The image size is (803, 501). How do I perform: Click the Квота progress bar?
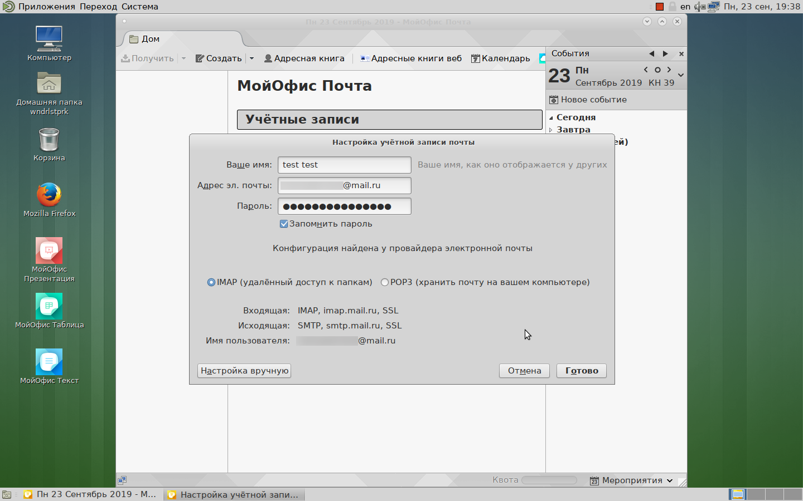coord(549,480)
